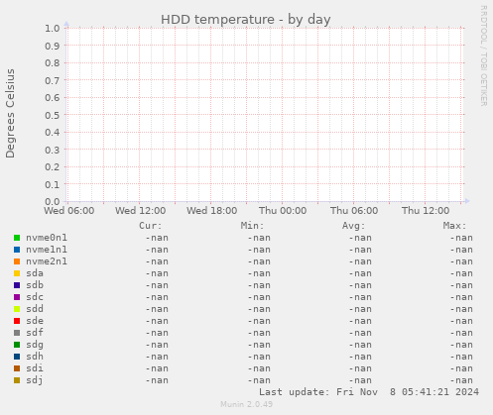The height and width of the screenshot is (415, 493).
Task: Click the Thu 12:00 time axis label
Action: tap(426, 211)
